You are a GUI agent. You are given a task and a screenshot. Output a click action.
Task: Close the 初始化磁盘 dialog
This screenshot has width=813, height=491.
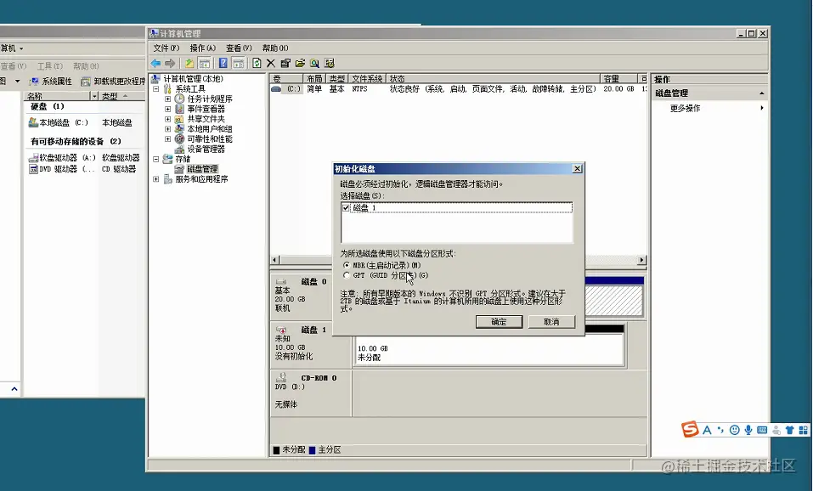click(x=577, y=168)
